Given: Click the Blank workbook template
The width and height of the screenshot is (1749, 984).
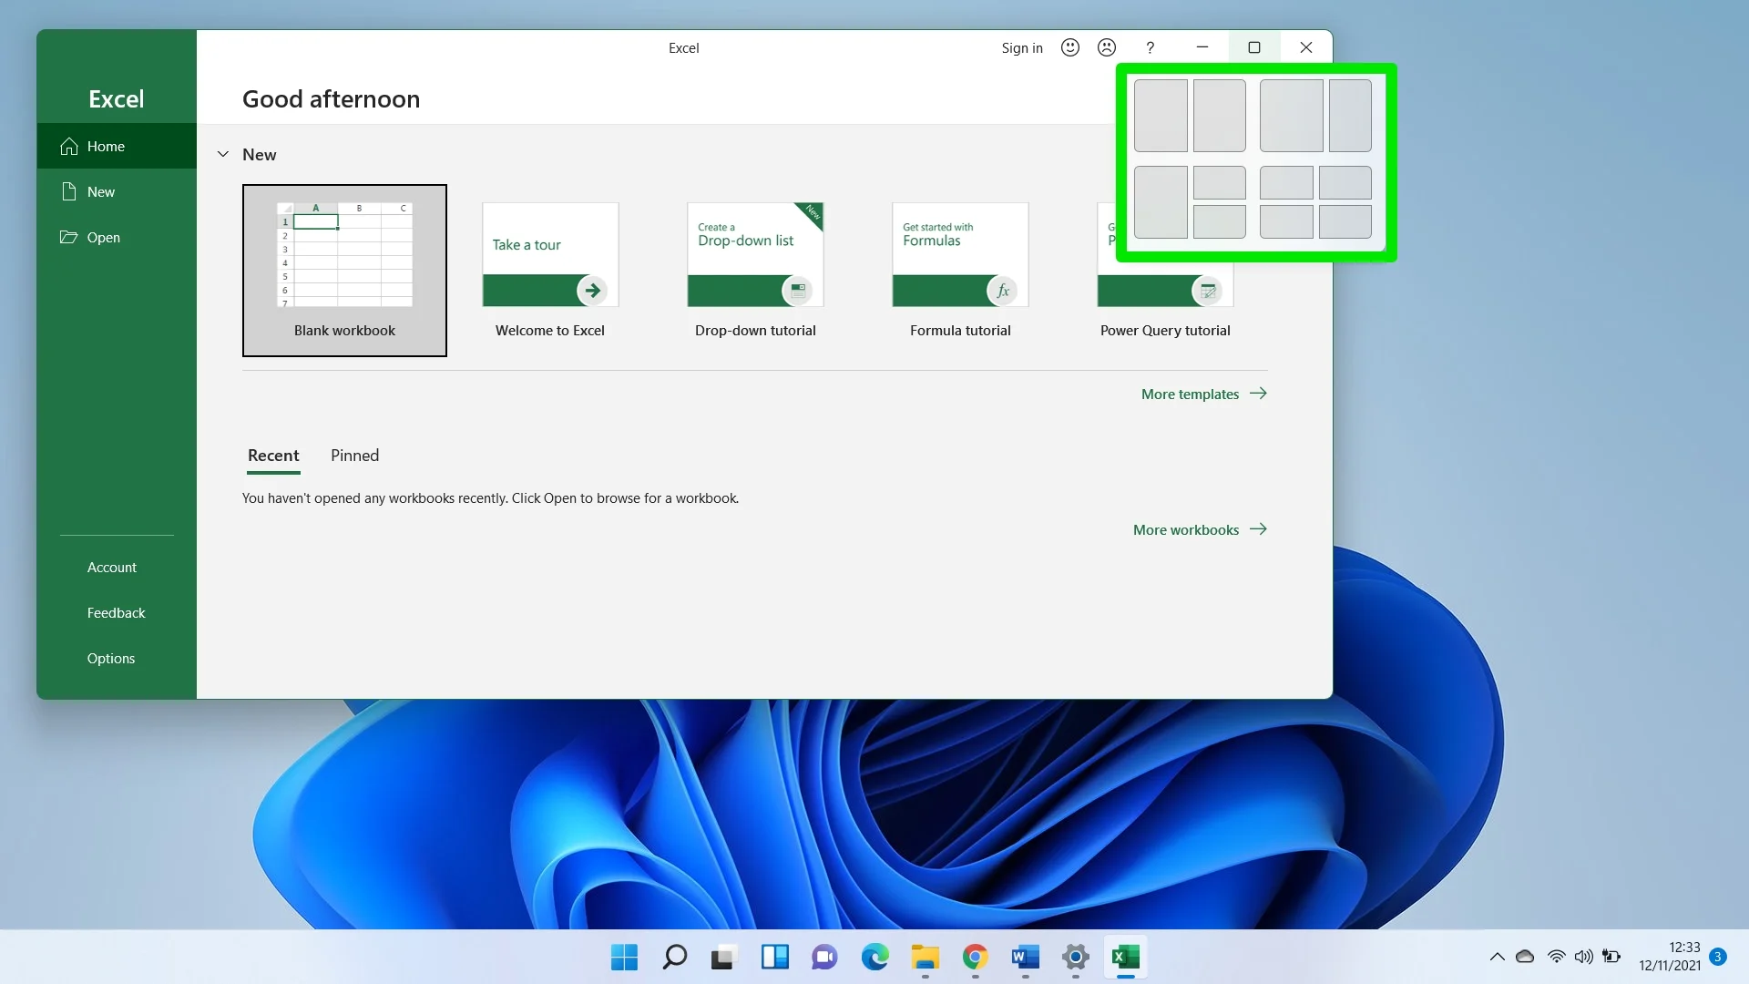Looking at the screenshot, I should click(x=343, y=269).
